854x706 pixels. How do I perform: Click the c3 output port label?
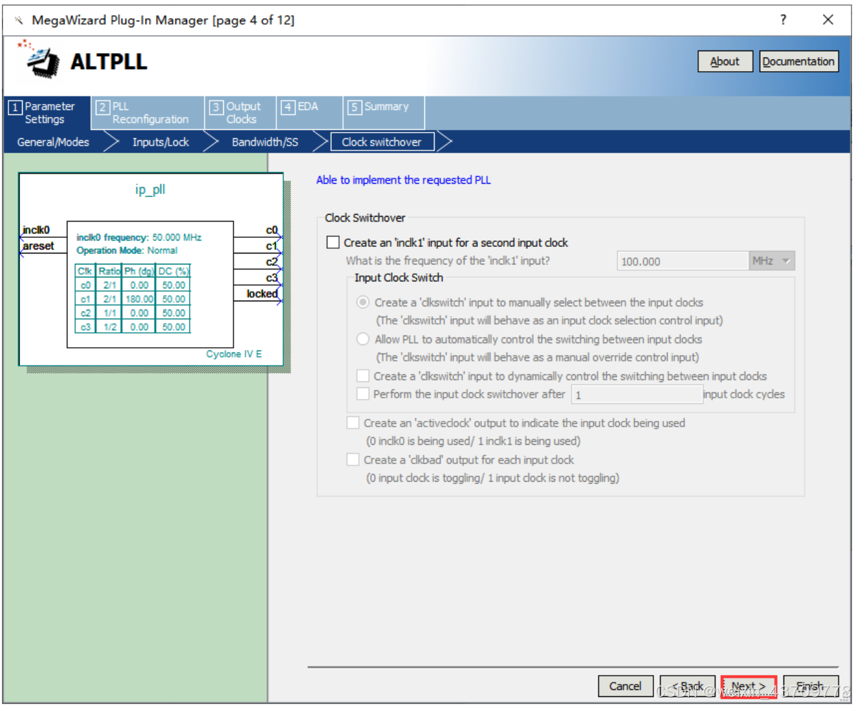point(272,277)
